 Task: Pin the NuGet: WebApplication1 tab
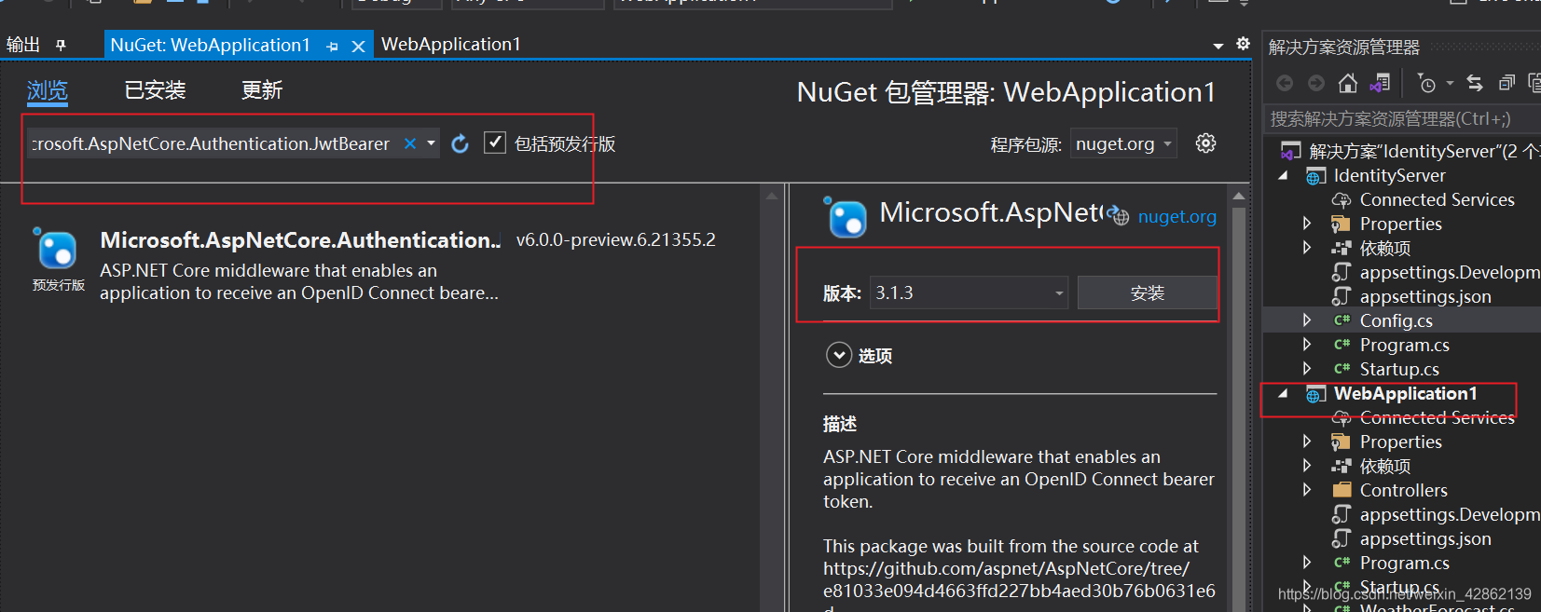(x=332, y=46)
